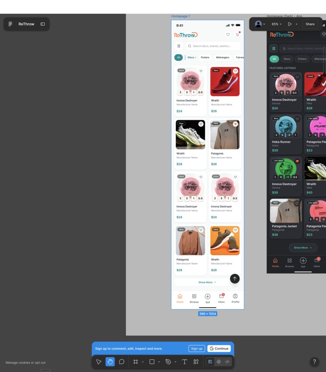Select the Pen tool

(168, 362)
